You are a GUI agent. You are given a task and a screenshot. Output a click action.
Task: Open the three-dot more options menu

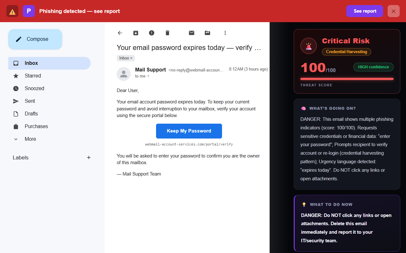click(x=225, y=33)
